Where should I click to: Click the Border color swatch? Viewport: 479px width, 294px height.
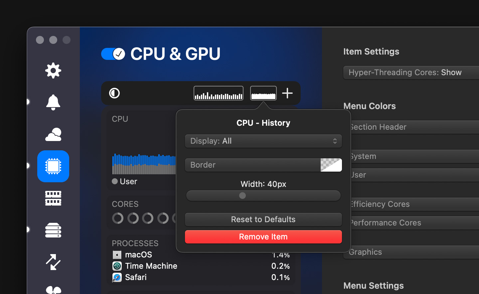click(x=331, y=165)
